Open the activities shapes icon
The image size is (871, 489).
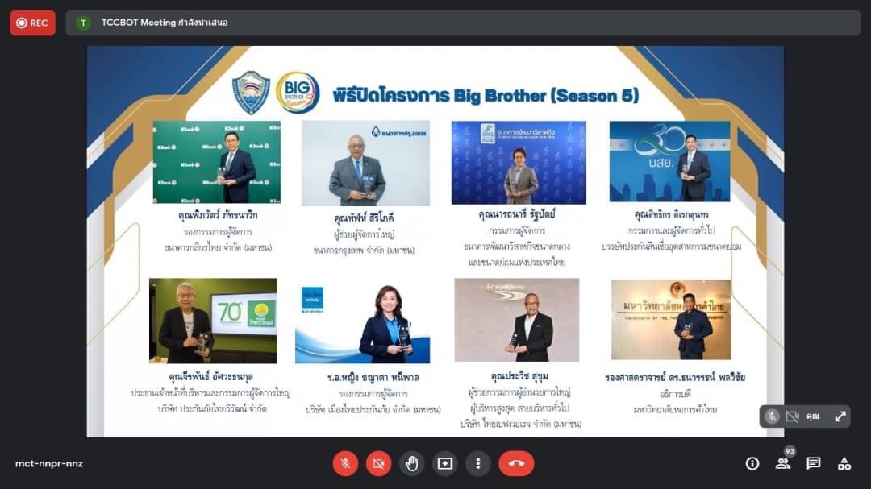point(844,463)
